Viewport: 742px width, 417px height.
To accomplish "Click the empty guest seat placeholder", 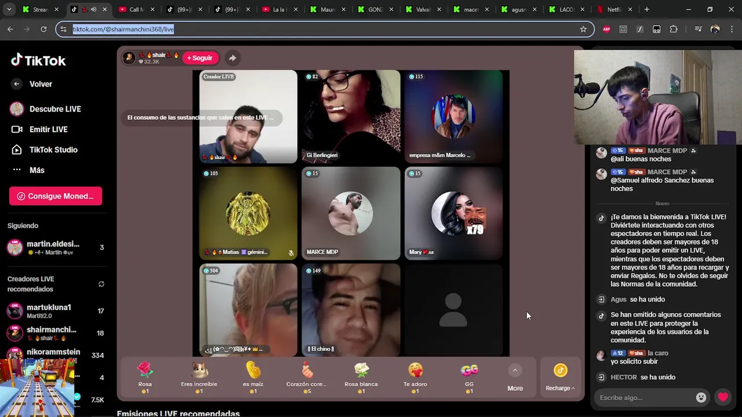I will (x=453, y=310).
